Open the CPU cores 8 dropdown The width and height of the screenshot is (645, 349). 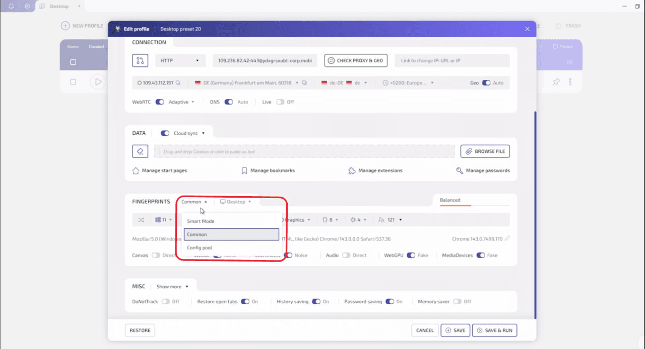point(331,220)
